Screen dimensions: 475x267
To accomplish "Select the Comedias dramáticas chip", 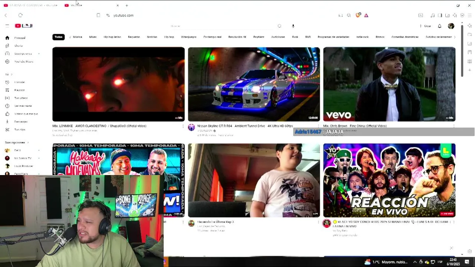I will (x=405, y=37).
